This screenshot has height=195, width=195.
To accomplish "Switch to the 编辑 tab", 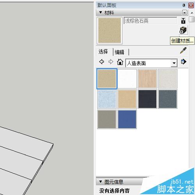I will (x=119, y=52).
